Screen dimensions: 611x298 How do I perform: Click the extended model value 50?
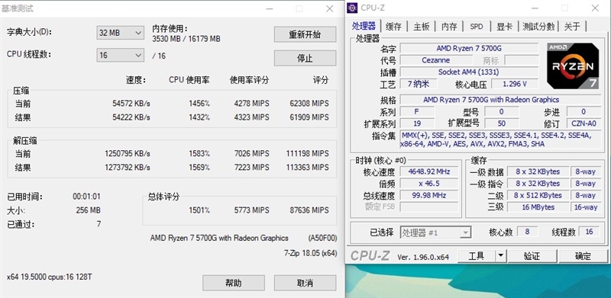[x=502, y=123]
